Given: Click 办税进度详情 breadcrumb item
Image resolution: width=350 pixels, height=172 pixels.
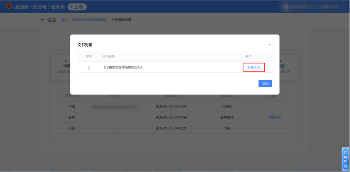Looking at the screenshot, I should [x=121, y=20].
